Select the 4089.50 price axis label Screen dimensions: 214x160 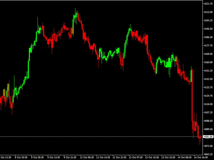coord(208,129)
